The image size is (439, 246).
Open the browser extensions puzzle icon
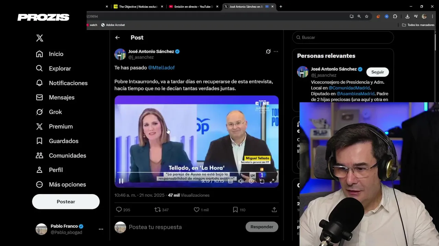pyautogui.click(x=395, y=16)
